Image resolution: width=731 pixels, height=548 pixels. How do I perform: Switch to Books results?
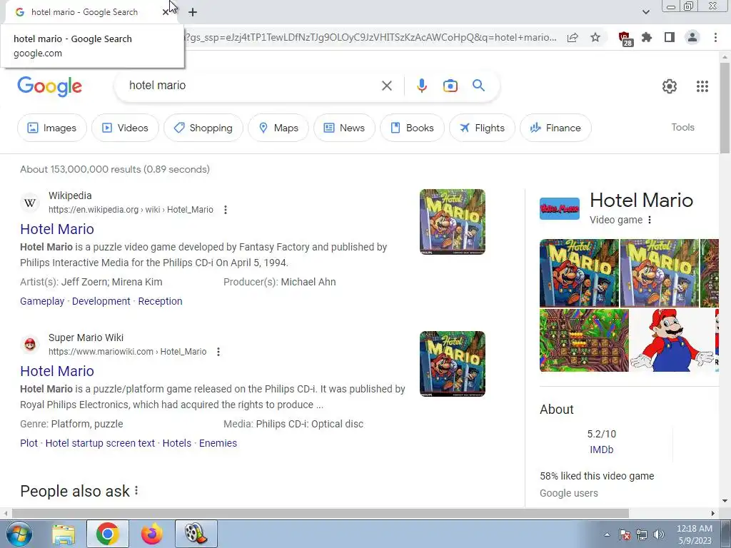pos(412,128)
